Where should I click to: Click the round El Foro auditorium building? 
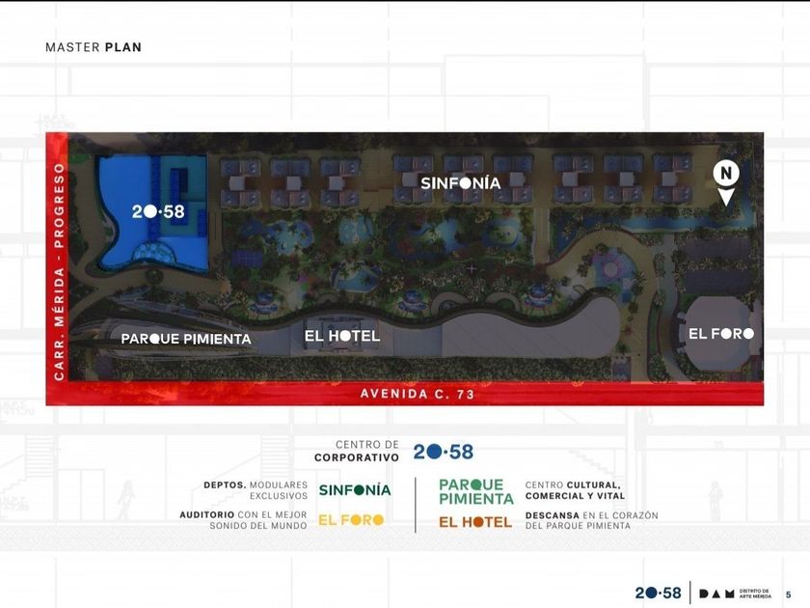(x=718, y=334)
